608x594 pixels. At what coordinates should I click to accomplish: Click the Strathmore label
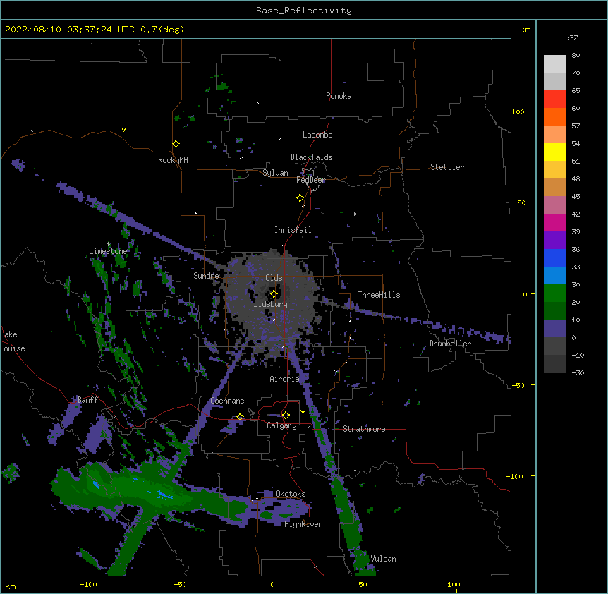pyautogui.click(x=364, y=429)
